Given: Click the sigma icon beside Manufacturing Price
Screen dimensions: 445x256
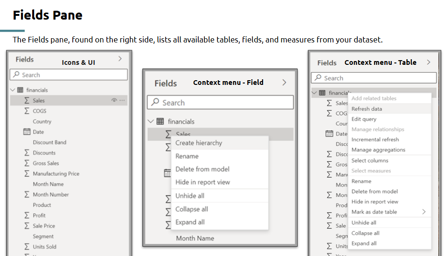Looking at the screenshot, I should click(x=27, y=173).
